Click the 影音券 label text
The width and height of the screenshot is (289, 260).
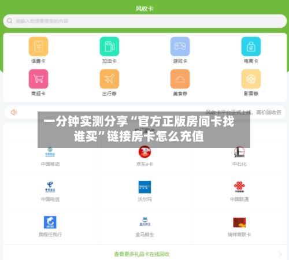tap(251, 94)
